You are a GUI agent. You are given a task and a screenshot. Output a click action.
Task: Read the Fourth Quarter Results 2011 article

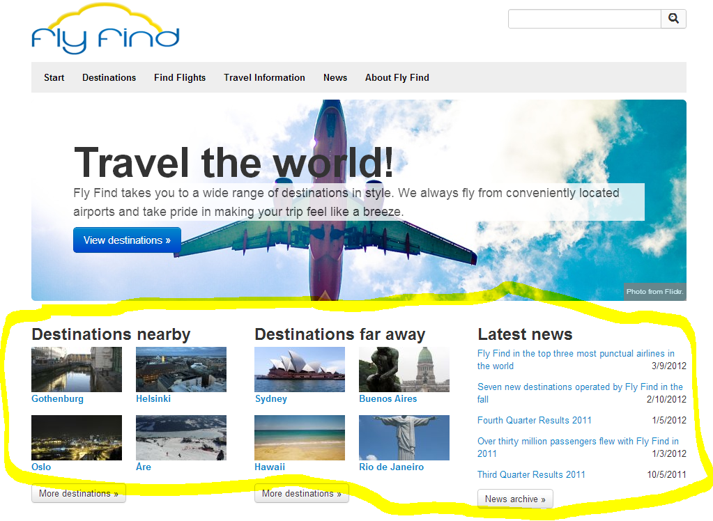(x=534, y=420)
